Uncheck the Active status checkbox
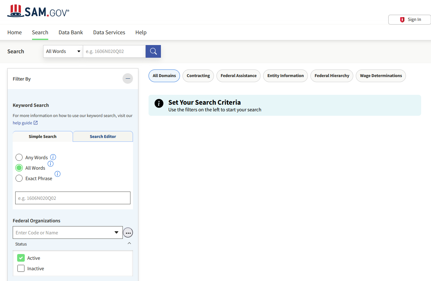The width and height of the screenshot is (431, 281). 21,258
